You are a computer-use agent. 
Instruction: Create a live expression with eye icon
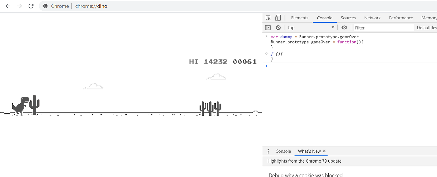(344, 27)
